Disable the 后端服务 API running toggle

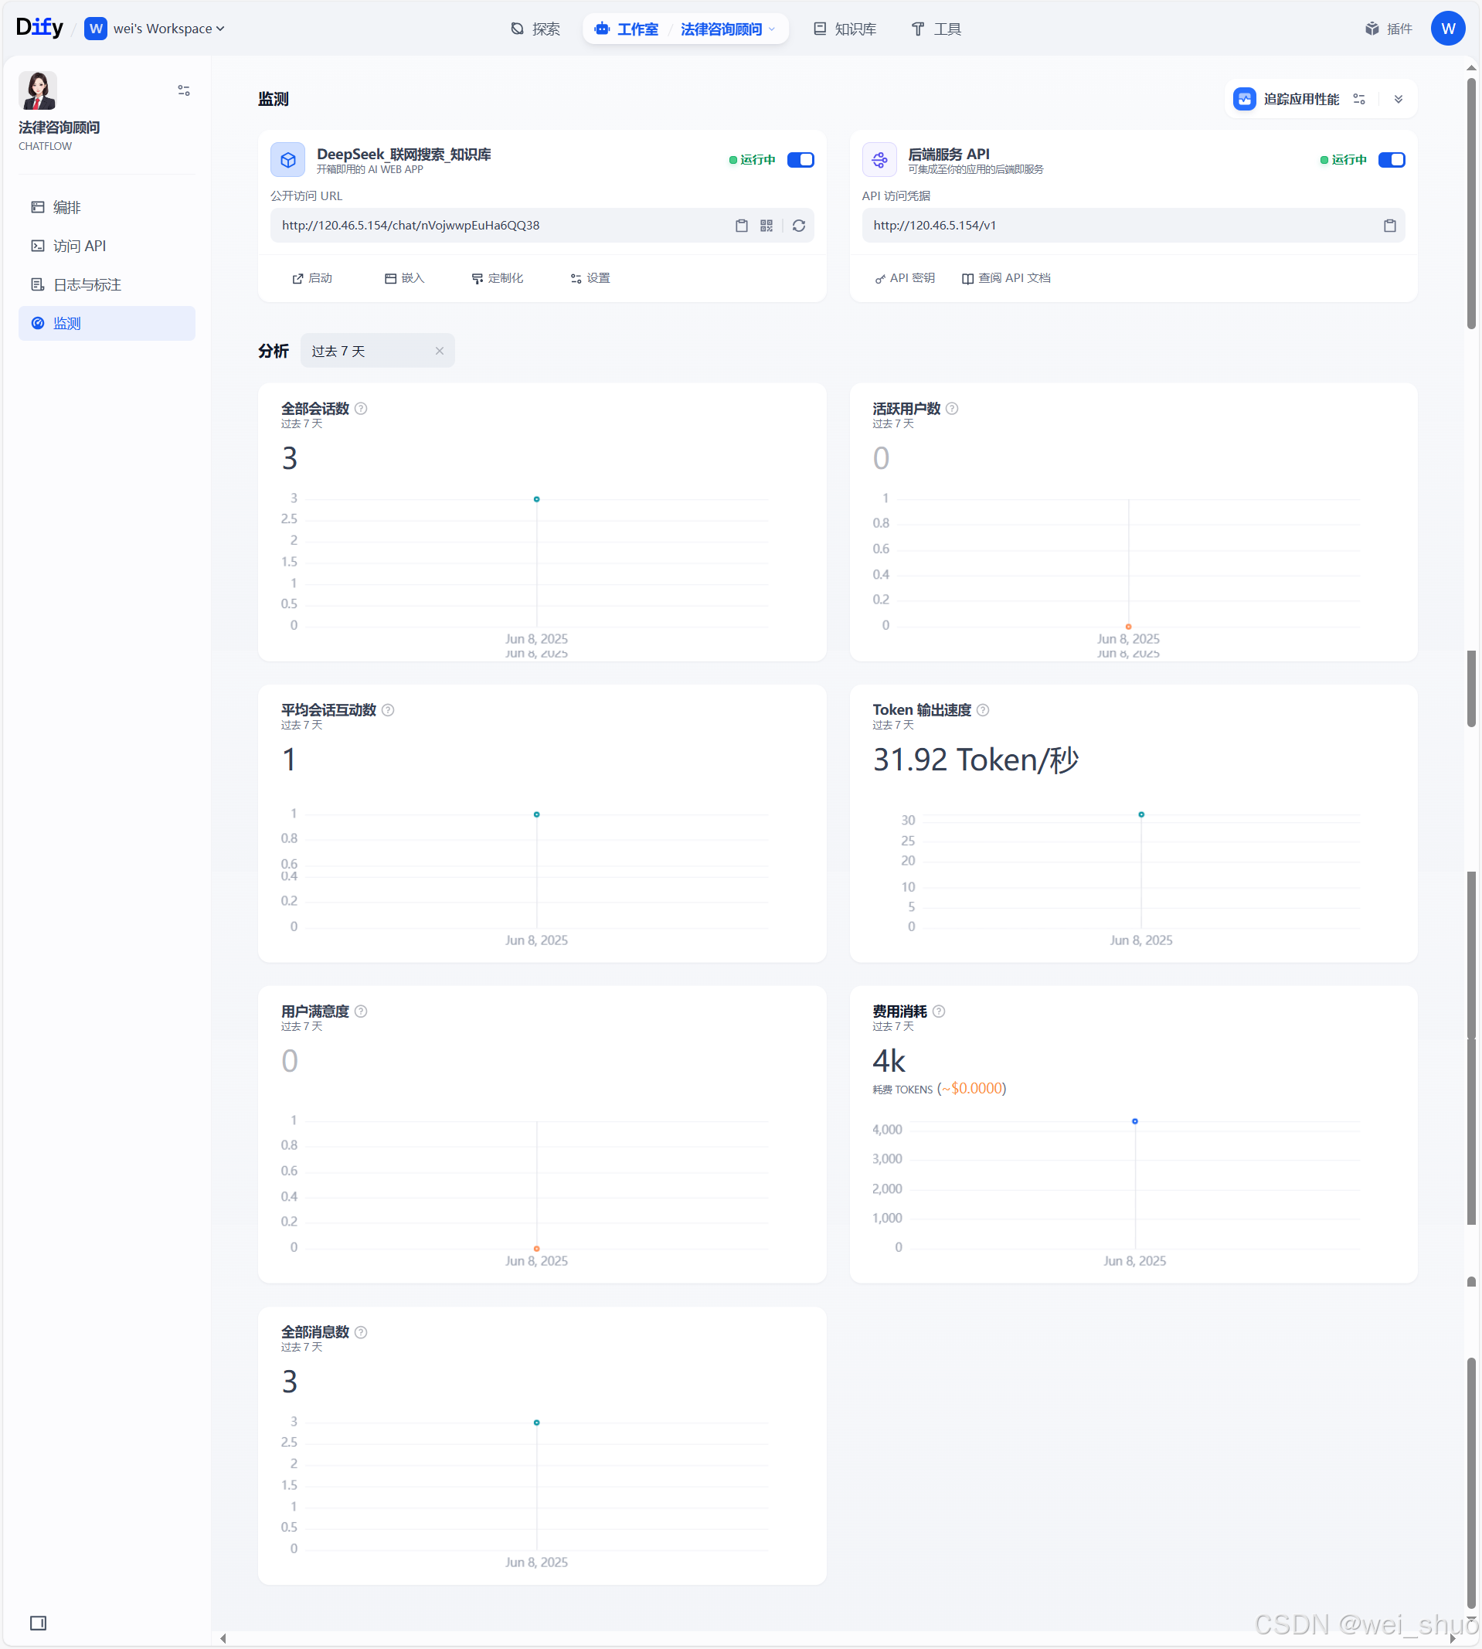click(1392, 160)
